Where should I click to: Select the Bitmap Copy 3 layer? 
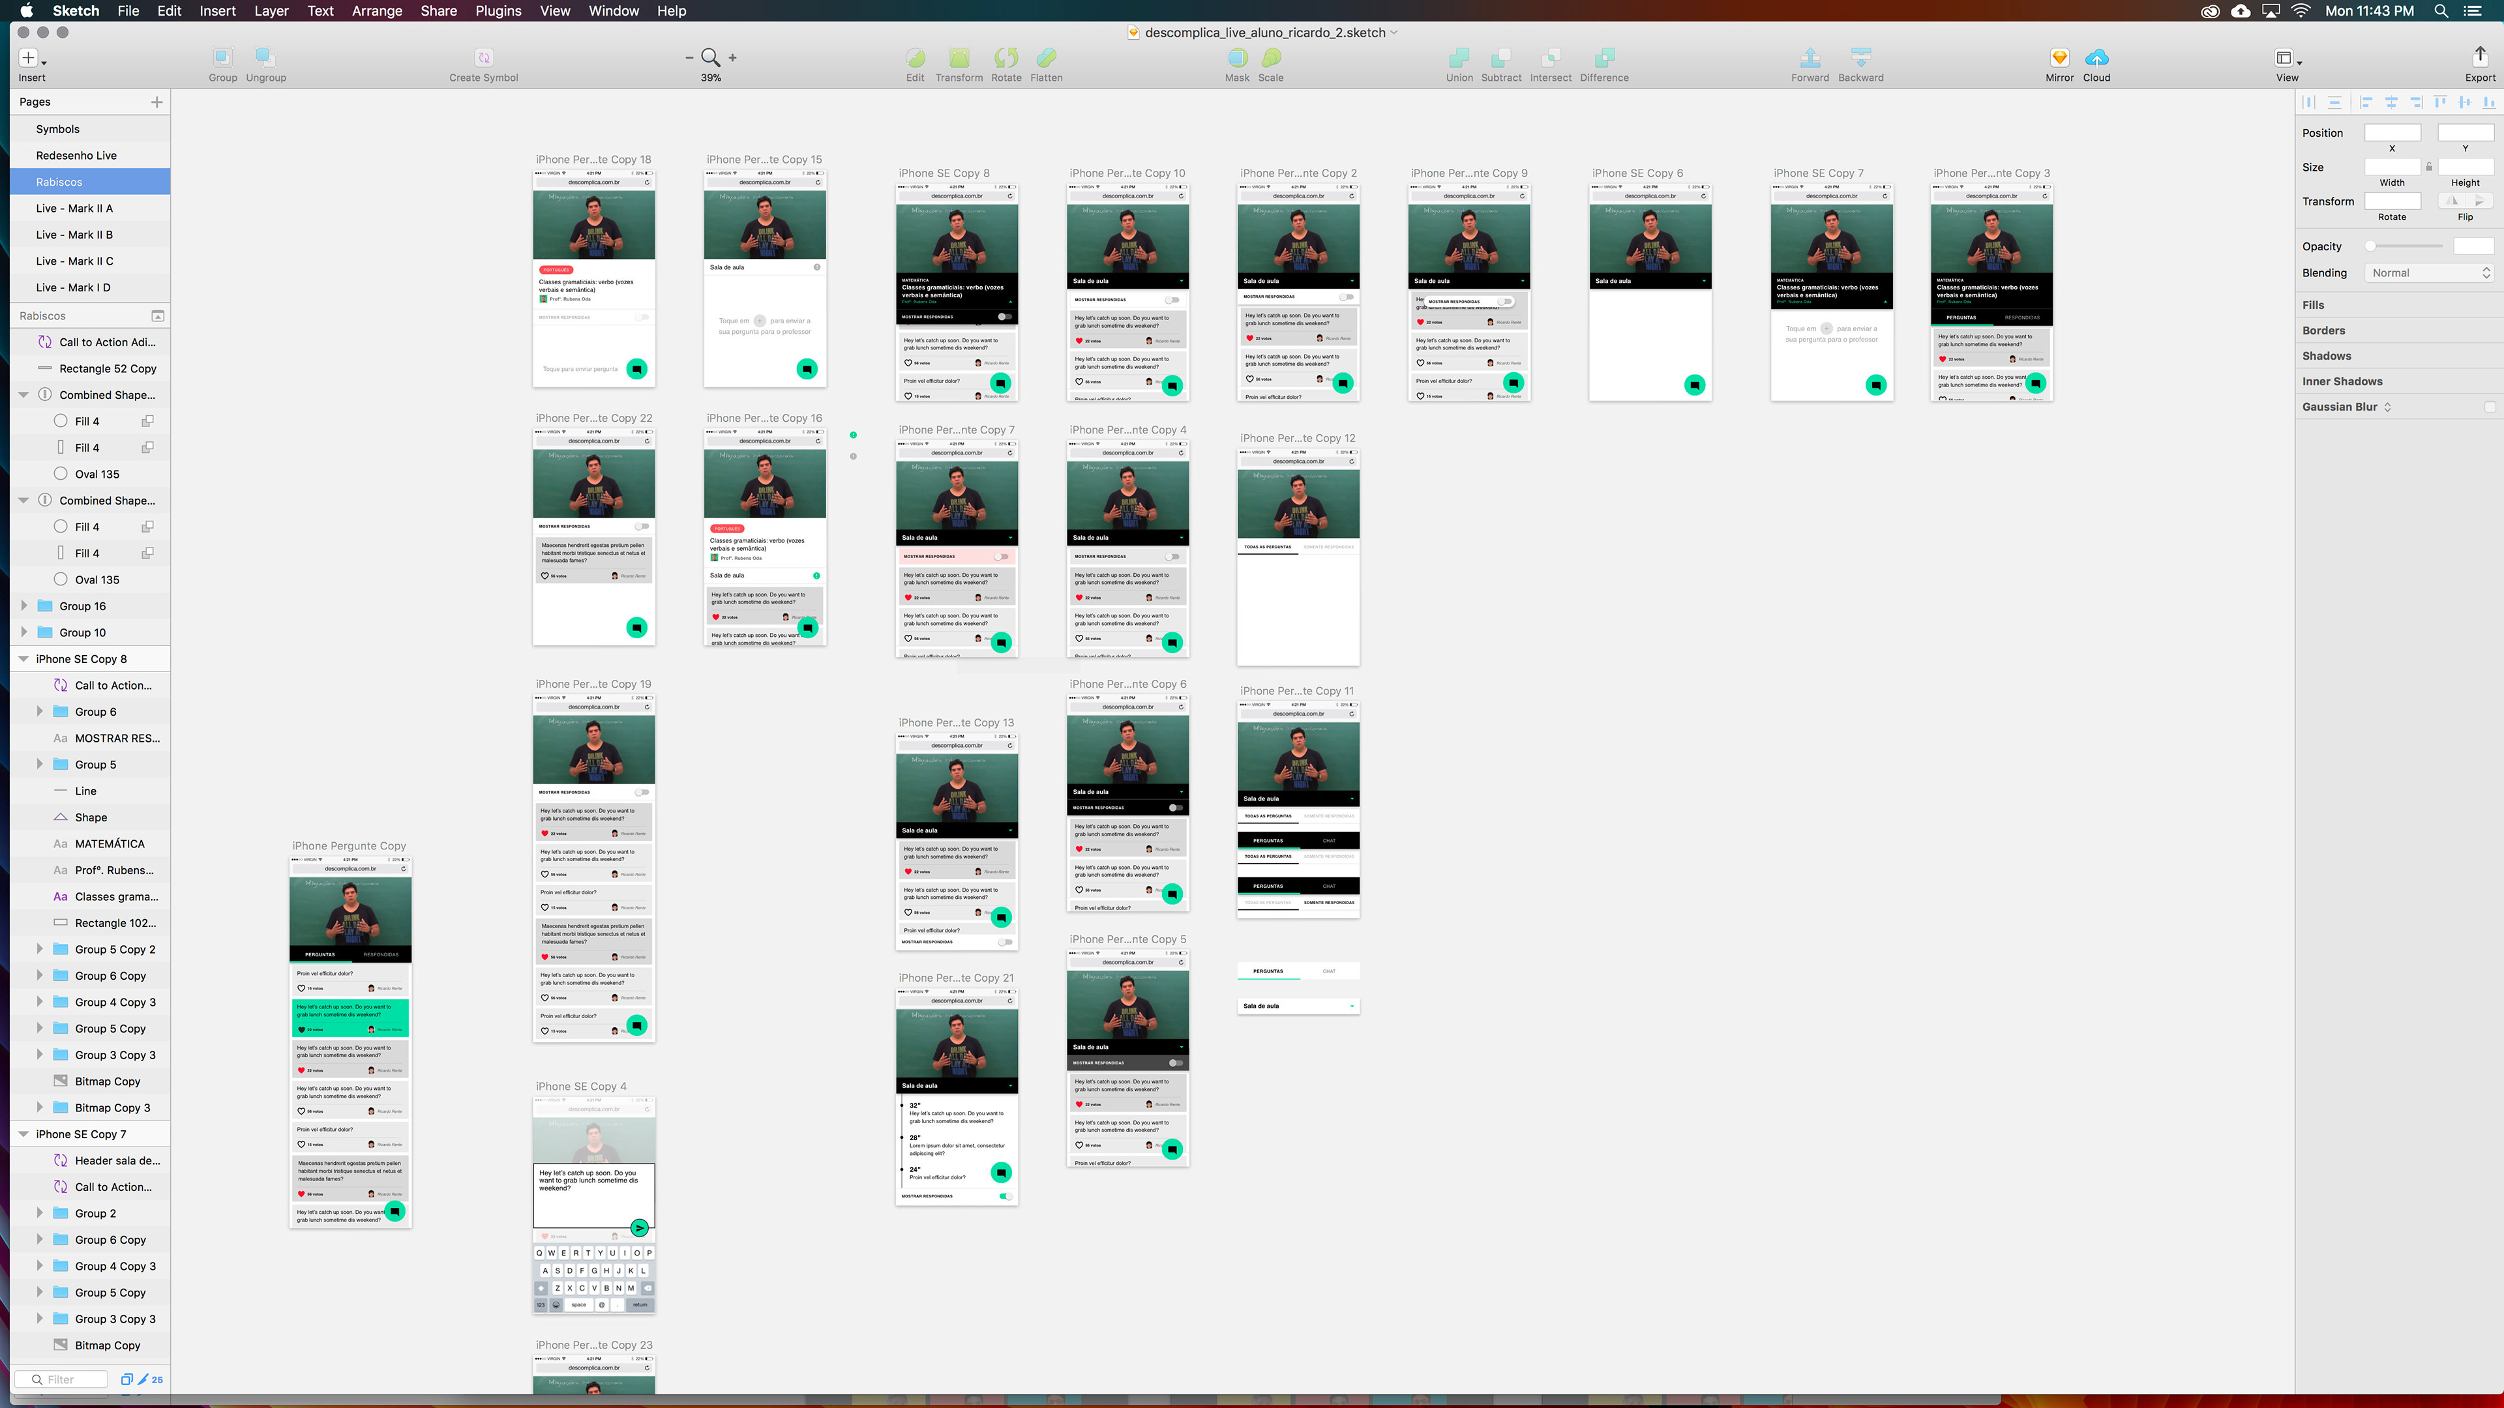pos(91,1107)
